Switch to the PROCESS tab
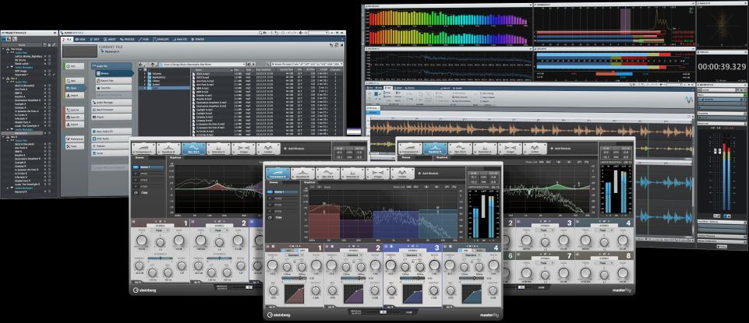 click(x=127, y=39)
